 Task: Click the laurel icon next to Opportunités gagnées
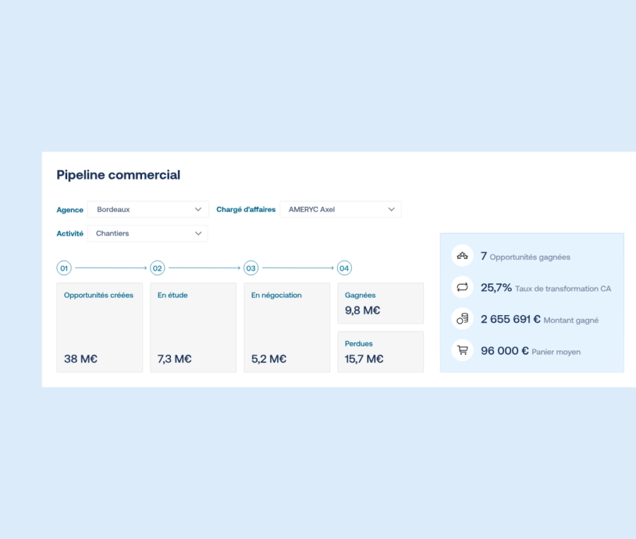[x=463, y=255]
